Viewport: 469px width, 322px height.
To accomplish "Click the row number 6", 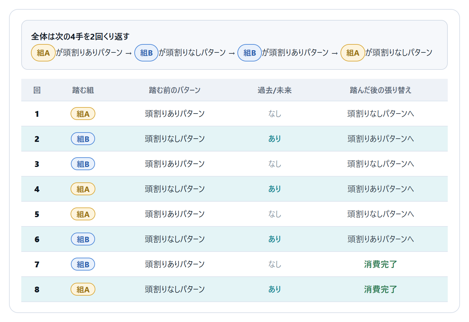I will click(37, 239).
